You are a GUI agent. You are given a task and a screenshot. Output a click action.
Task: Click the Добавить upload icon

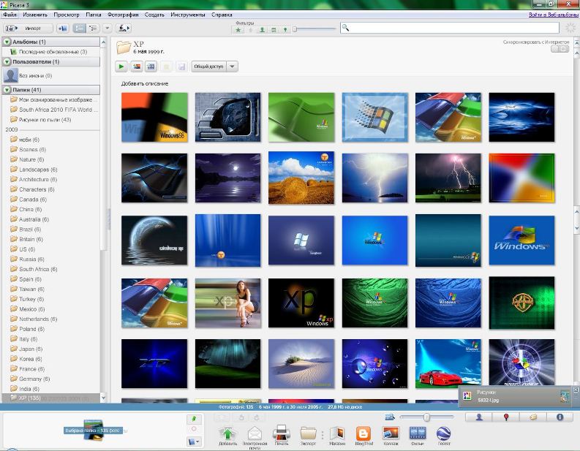coord(227,433)
